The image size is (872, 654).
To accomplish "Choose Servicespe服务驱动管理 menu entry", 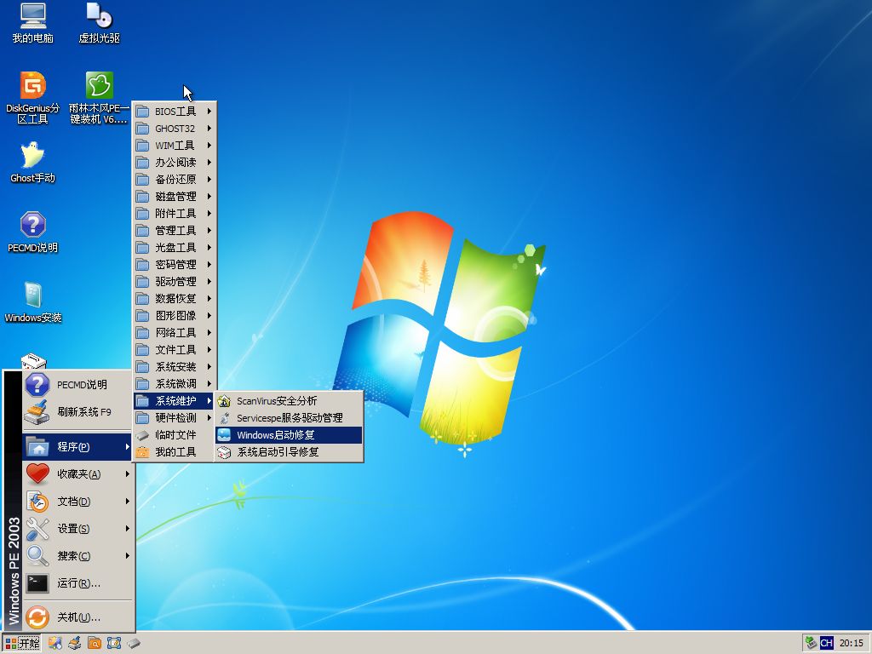I will 289,418.
